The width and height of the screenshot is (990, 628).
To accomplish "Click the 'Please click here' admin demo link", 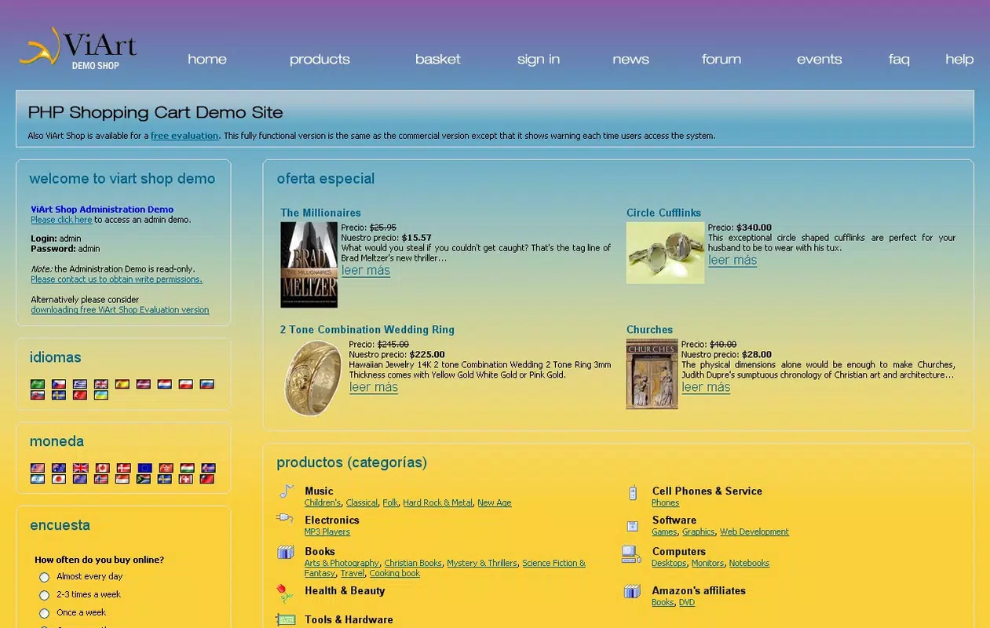I will (x=61, y=220).
